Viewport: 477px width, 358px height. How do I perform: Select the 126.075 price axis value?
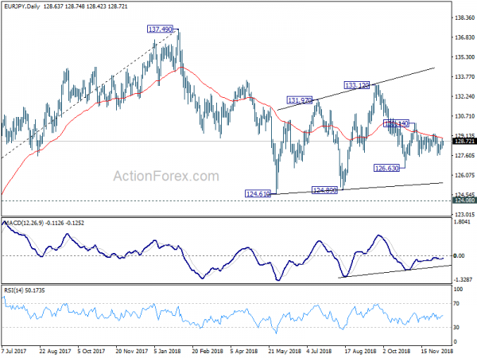coord(464,175)
